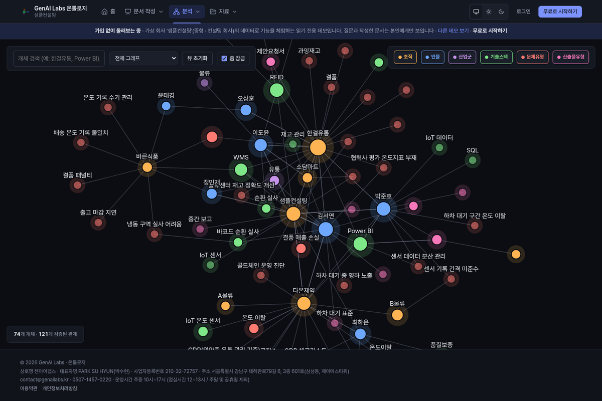
Task: Select the RFID graph node
Action: coord(277,90)
